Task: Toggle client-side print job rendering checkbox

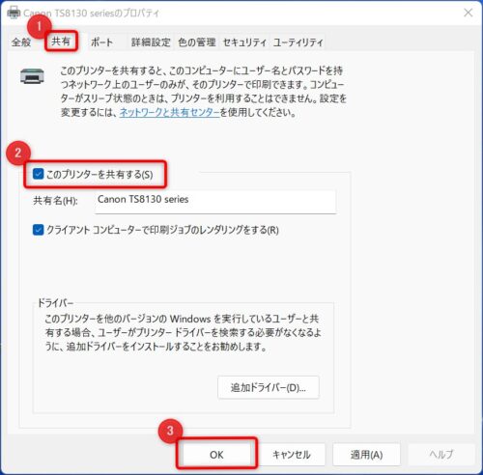Action: [x=39, y=230]
